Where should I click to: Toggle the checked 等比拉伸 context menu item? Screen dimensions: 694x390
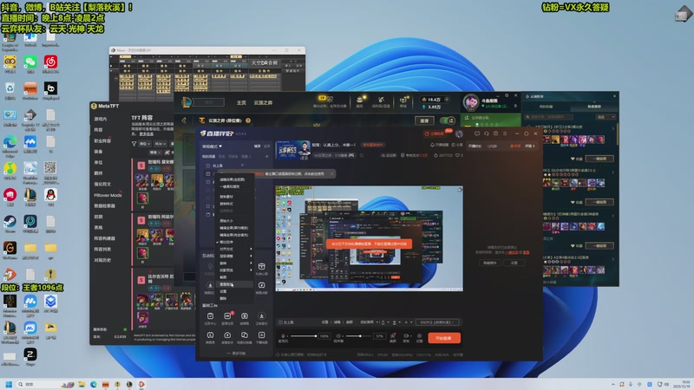[x=226, y=242]
